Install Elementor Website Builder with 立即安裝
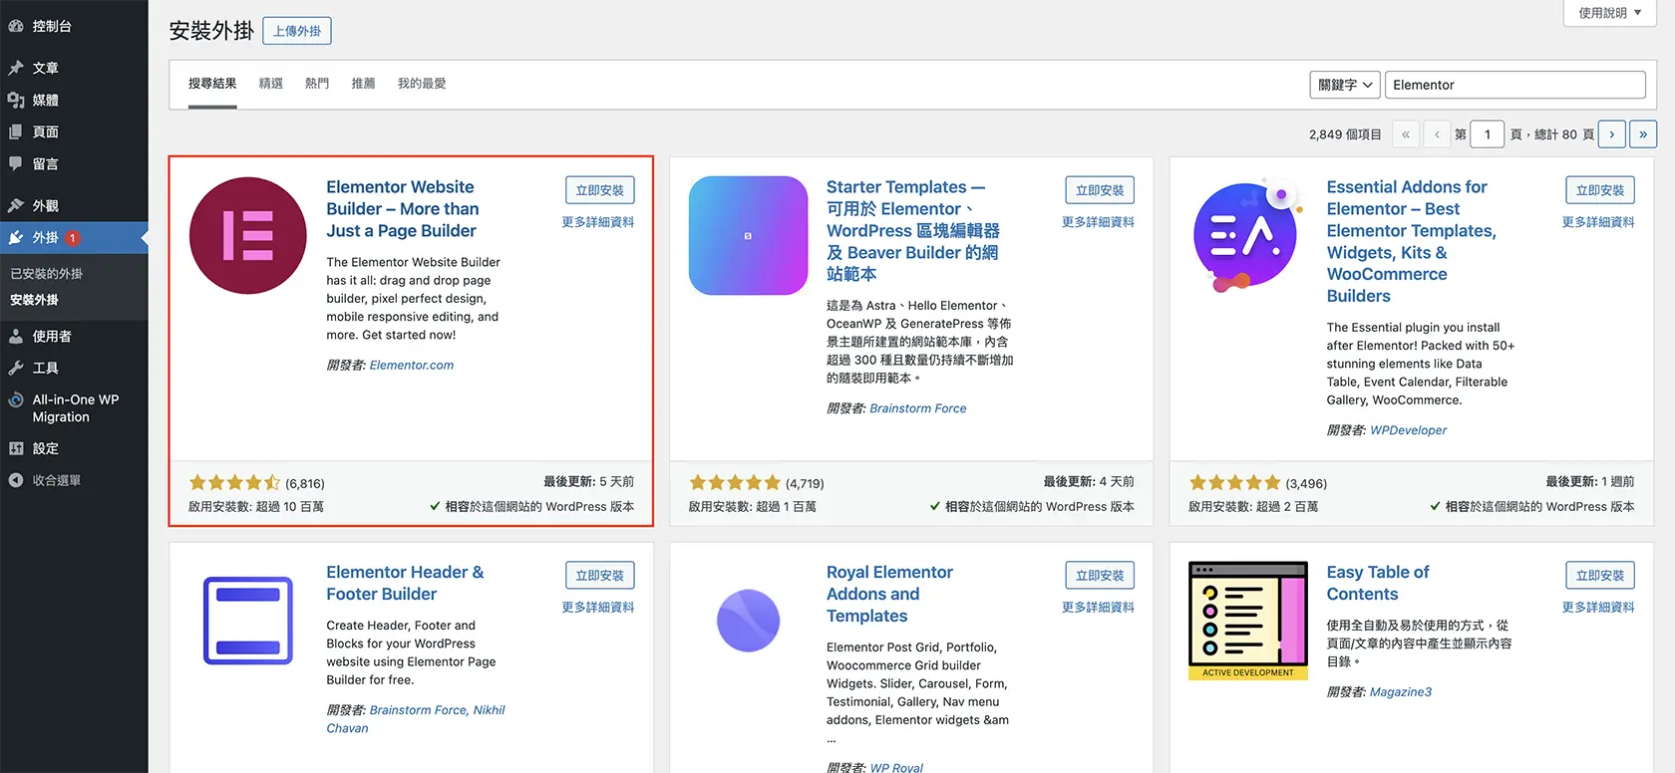Viewport: 1675px width, 773px height. click(599, 190)
